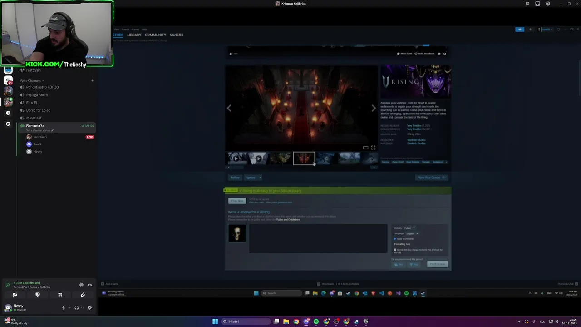Viewport: 581px width, 327px height.
Task: Click the Follow button for V Rising
Action: [x=235, y=178]
